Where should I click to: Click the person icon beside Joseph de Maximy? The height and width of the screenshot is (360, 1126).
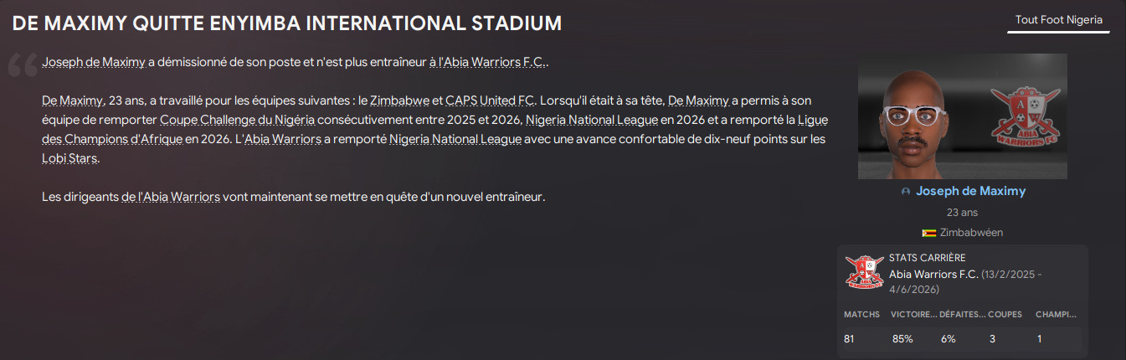tap(906, 192)
